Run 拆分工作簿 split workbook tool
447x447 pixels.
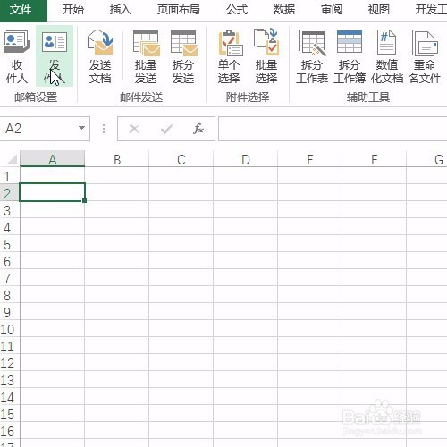350,56
